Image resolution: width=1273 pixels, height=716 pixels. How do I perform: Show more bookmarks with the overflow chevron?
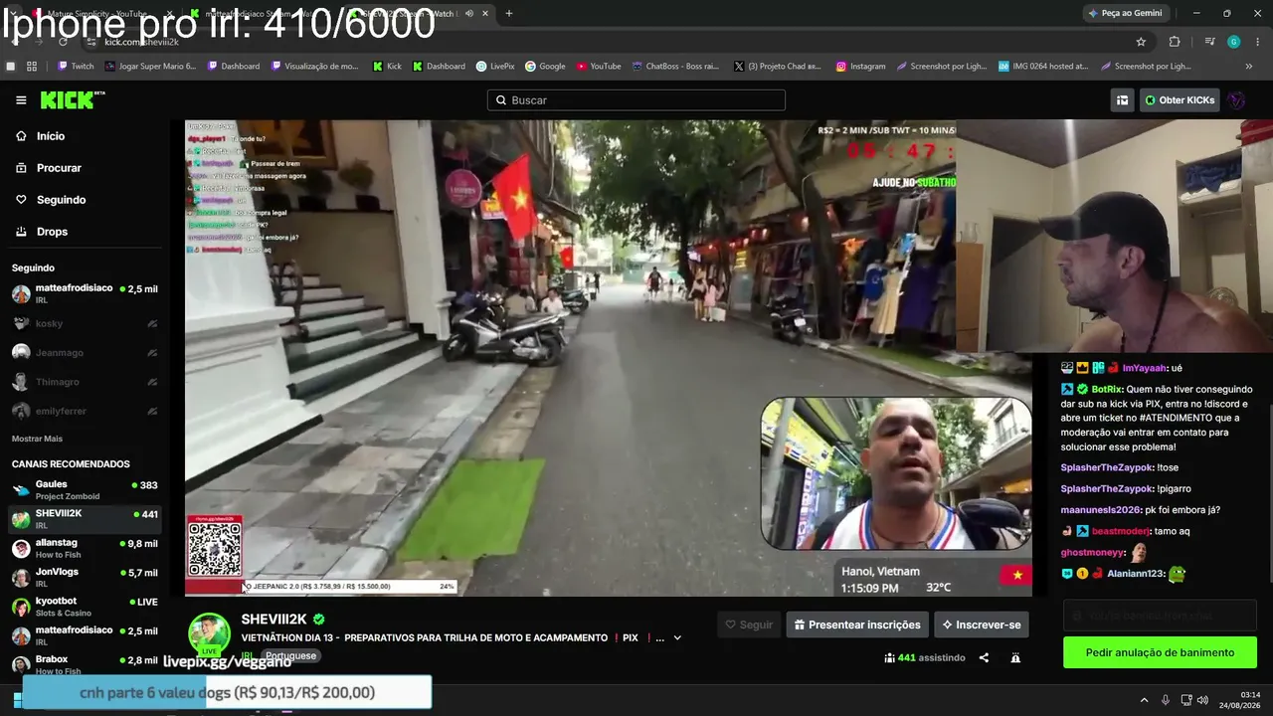1249,67
